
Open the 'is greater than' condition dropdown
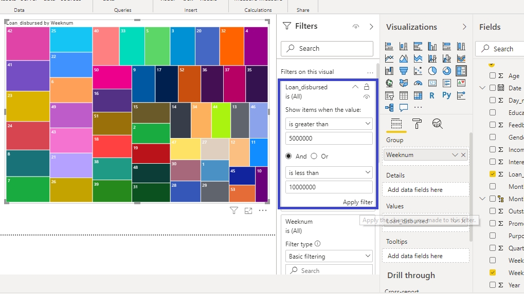[329, 124]
